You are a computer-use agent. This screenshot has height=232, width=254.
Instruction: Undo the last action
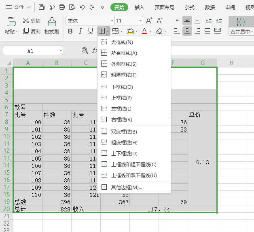coord(82,7)
